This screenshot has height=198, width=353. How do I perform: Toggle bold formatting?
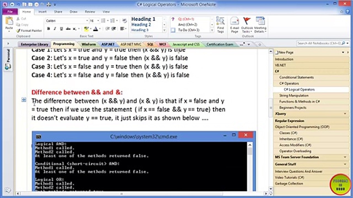coord(49,29)
